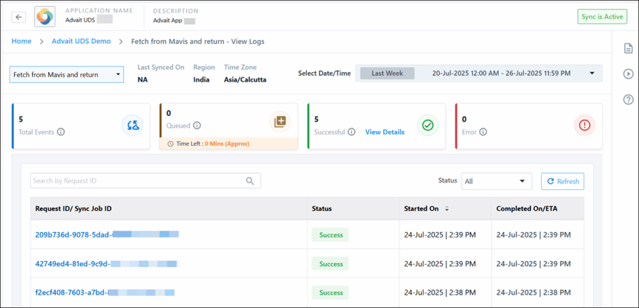Click the Successful info icon

pos(352,132)
